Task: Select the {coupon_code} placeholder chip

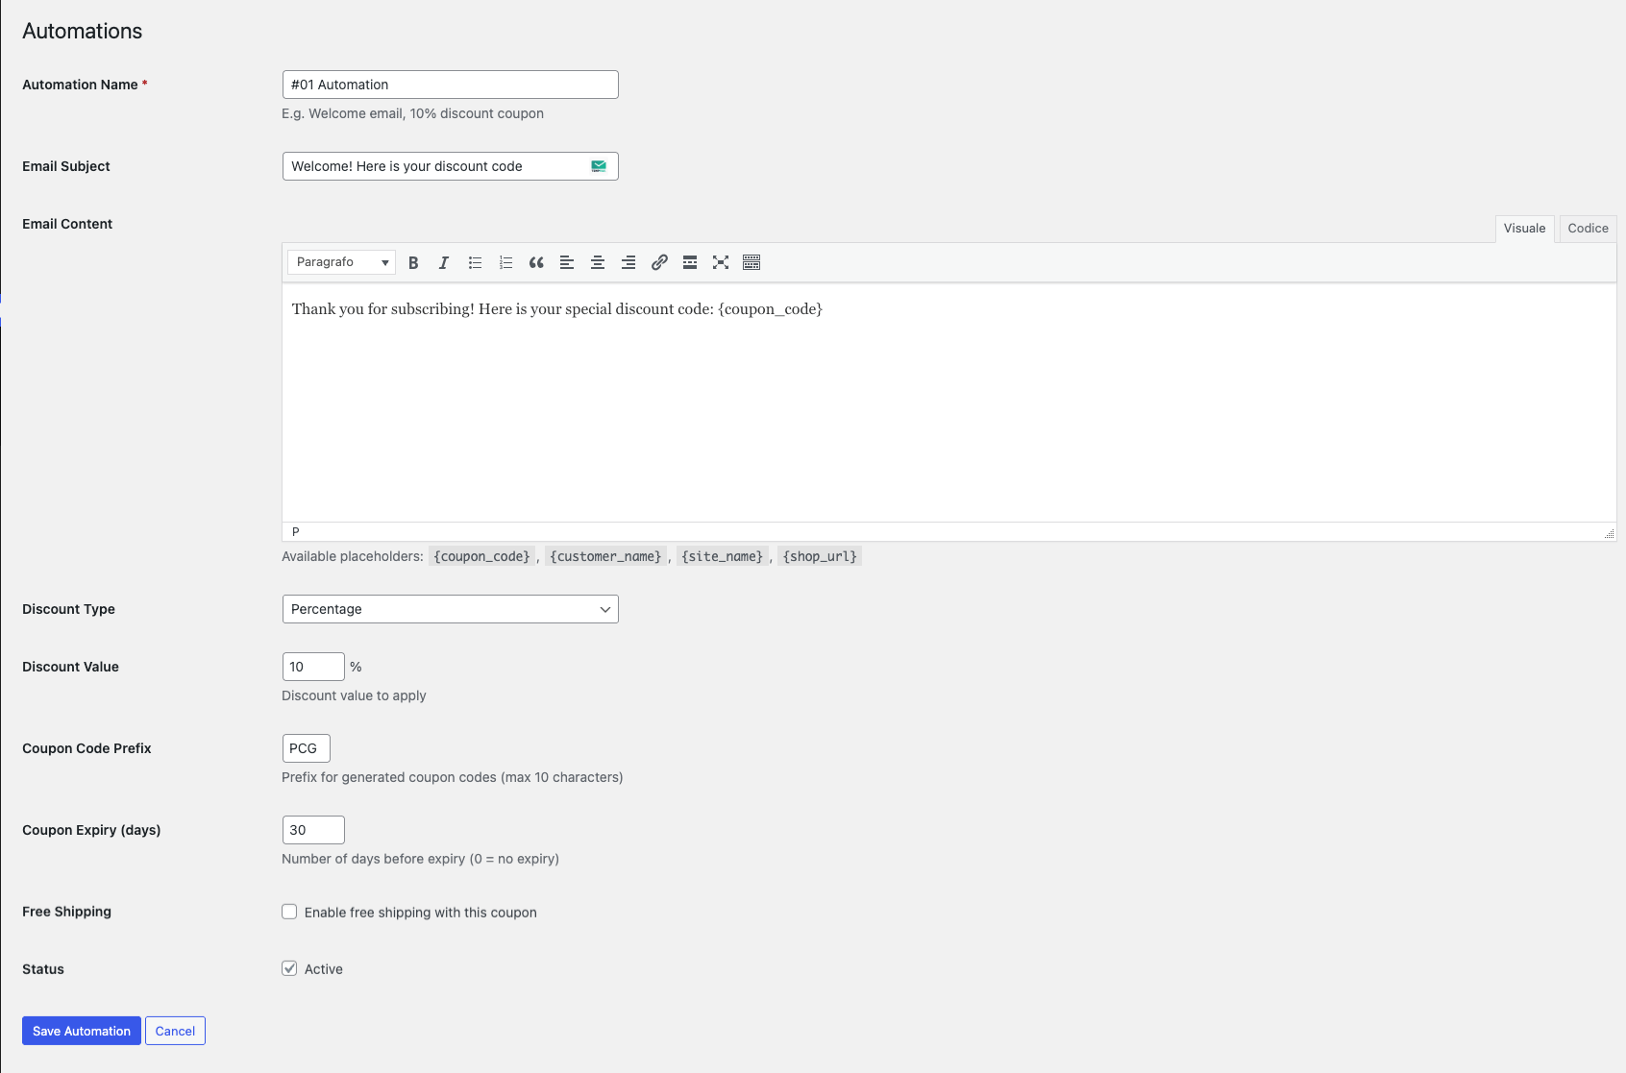Action: (481, 555)
